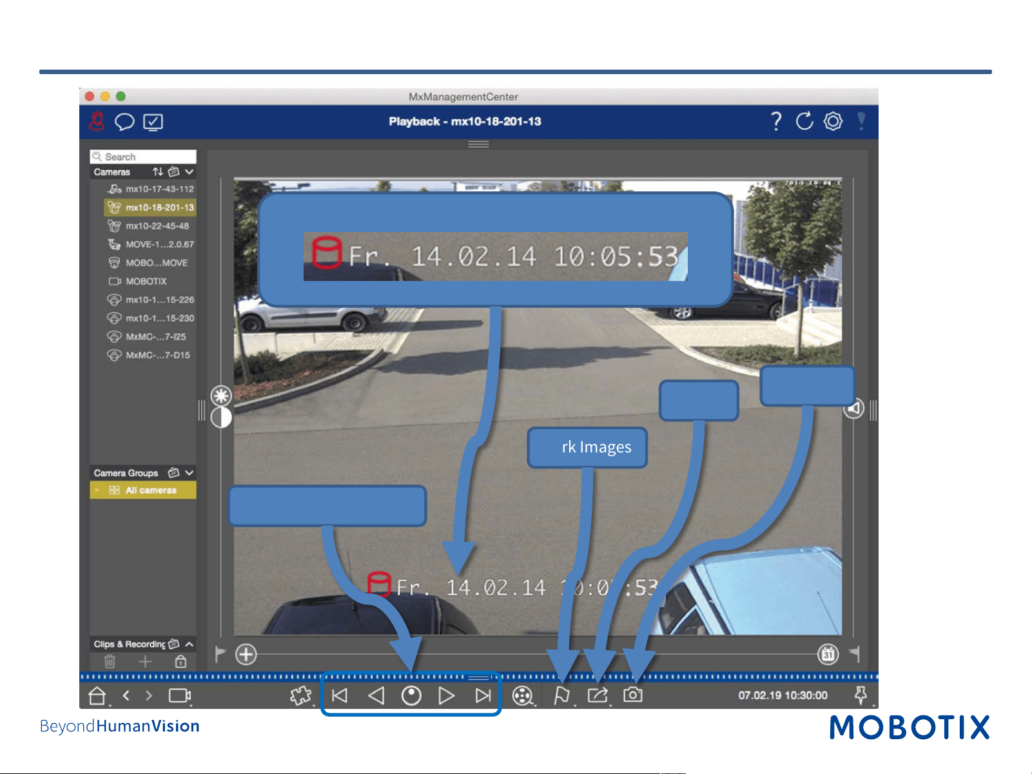Collapse the Cameras section chevron
The width and height of the screenshot is (1032, 774).
(189, 172)
